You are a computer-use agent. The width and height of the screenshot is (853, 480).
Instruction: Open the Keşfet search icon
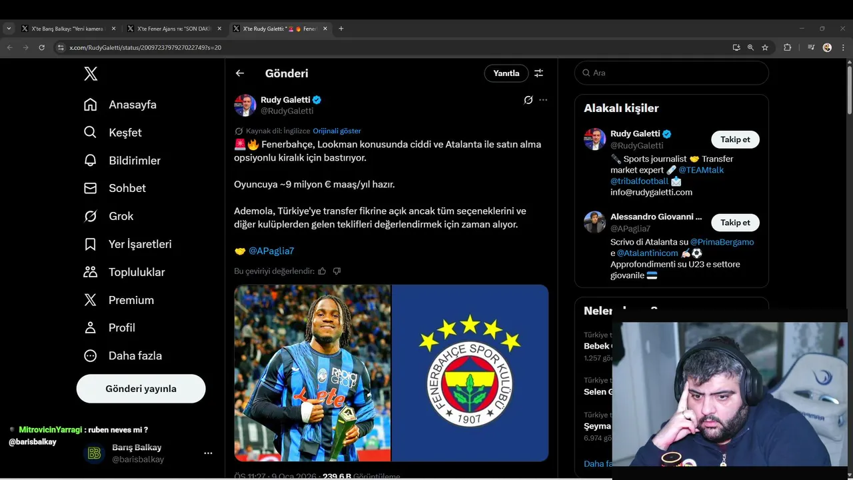[91, 133]
